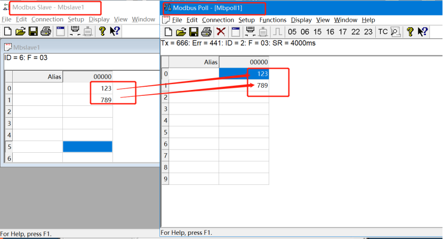443x239 pixels.
Task: Open the Functions menu in Modbus Poll
Action: pyautogui.click(x=272, y=20)
